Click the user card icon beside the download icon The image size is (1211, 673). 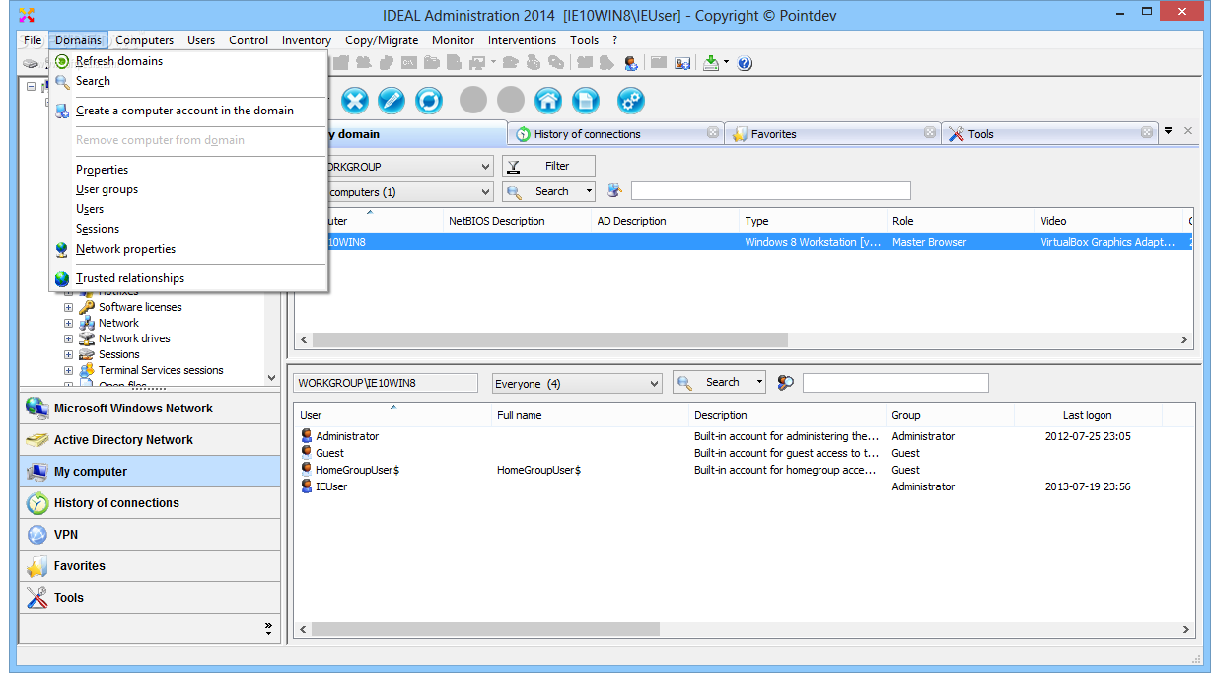(682, 63)
